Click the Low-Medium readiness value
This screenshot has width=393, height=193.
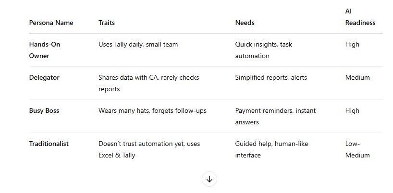click(357, 149)
